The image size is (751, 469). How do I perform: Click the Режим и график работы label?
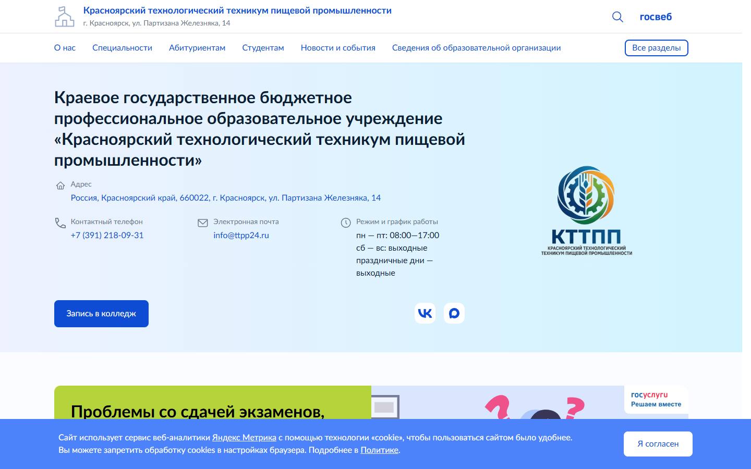point(397,221)
